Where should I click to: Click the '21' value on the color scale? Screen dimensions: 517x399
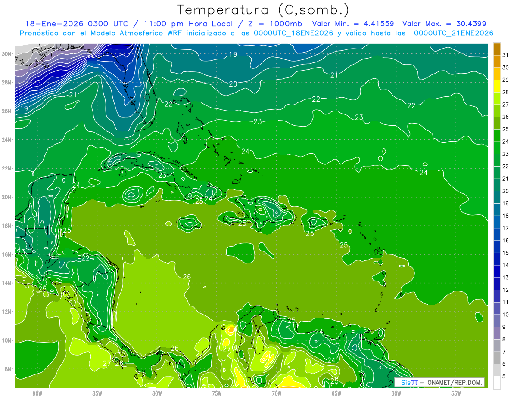[x=506, y=179]
